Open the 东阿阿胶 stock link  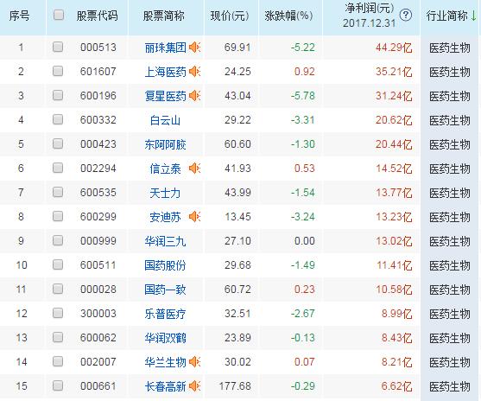[x=165, y=144]
